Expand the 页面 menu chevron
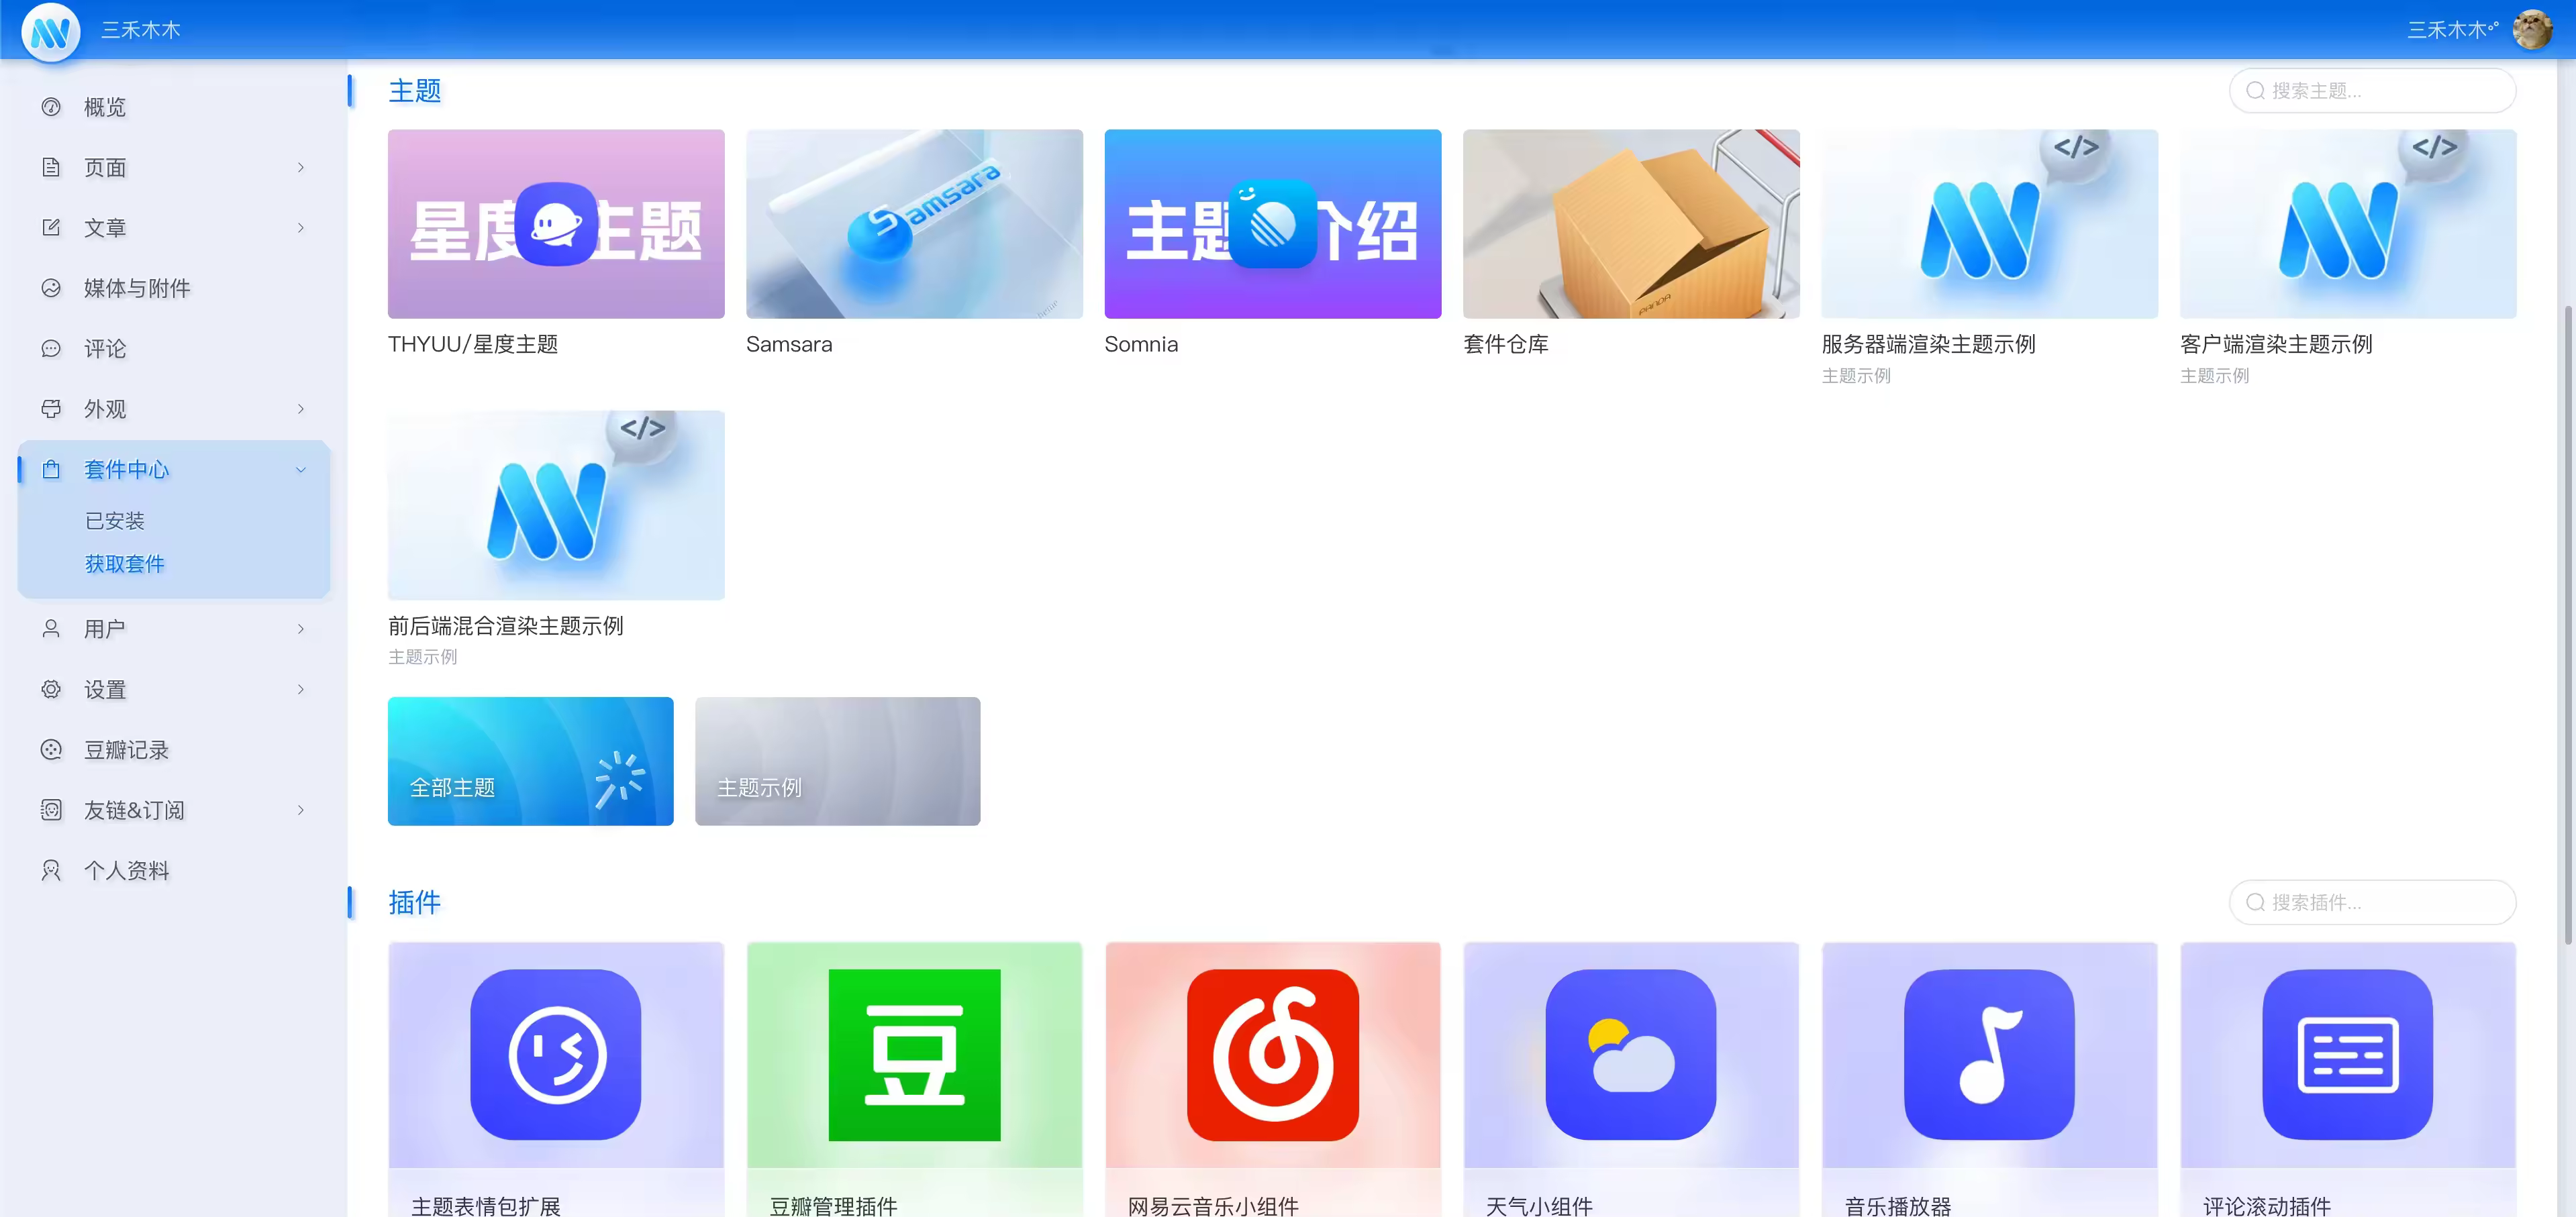Screen dimensions: 2576x1217 301,167
